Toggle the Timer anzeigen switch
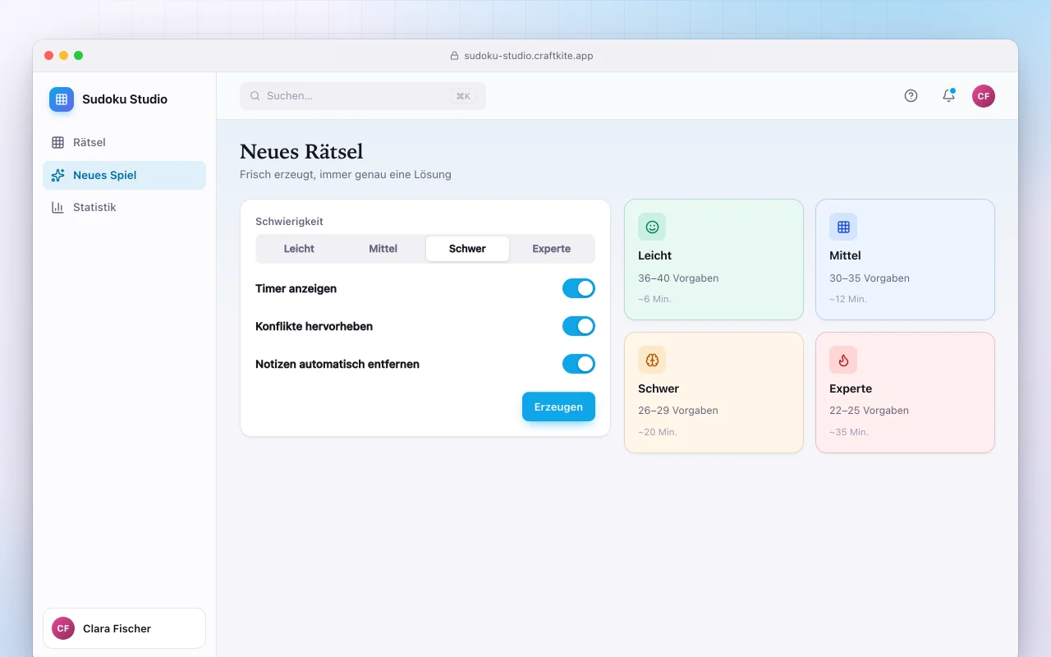The height and width of the screenshot is (657, 1051). click(x=579, y=288)
